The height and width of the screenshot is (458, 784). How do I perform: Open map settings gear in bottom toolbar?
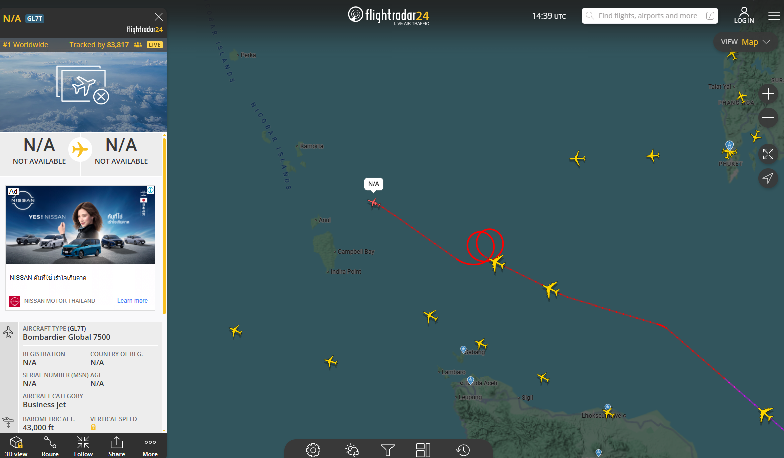click(x=313, y=450)
